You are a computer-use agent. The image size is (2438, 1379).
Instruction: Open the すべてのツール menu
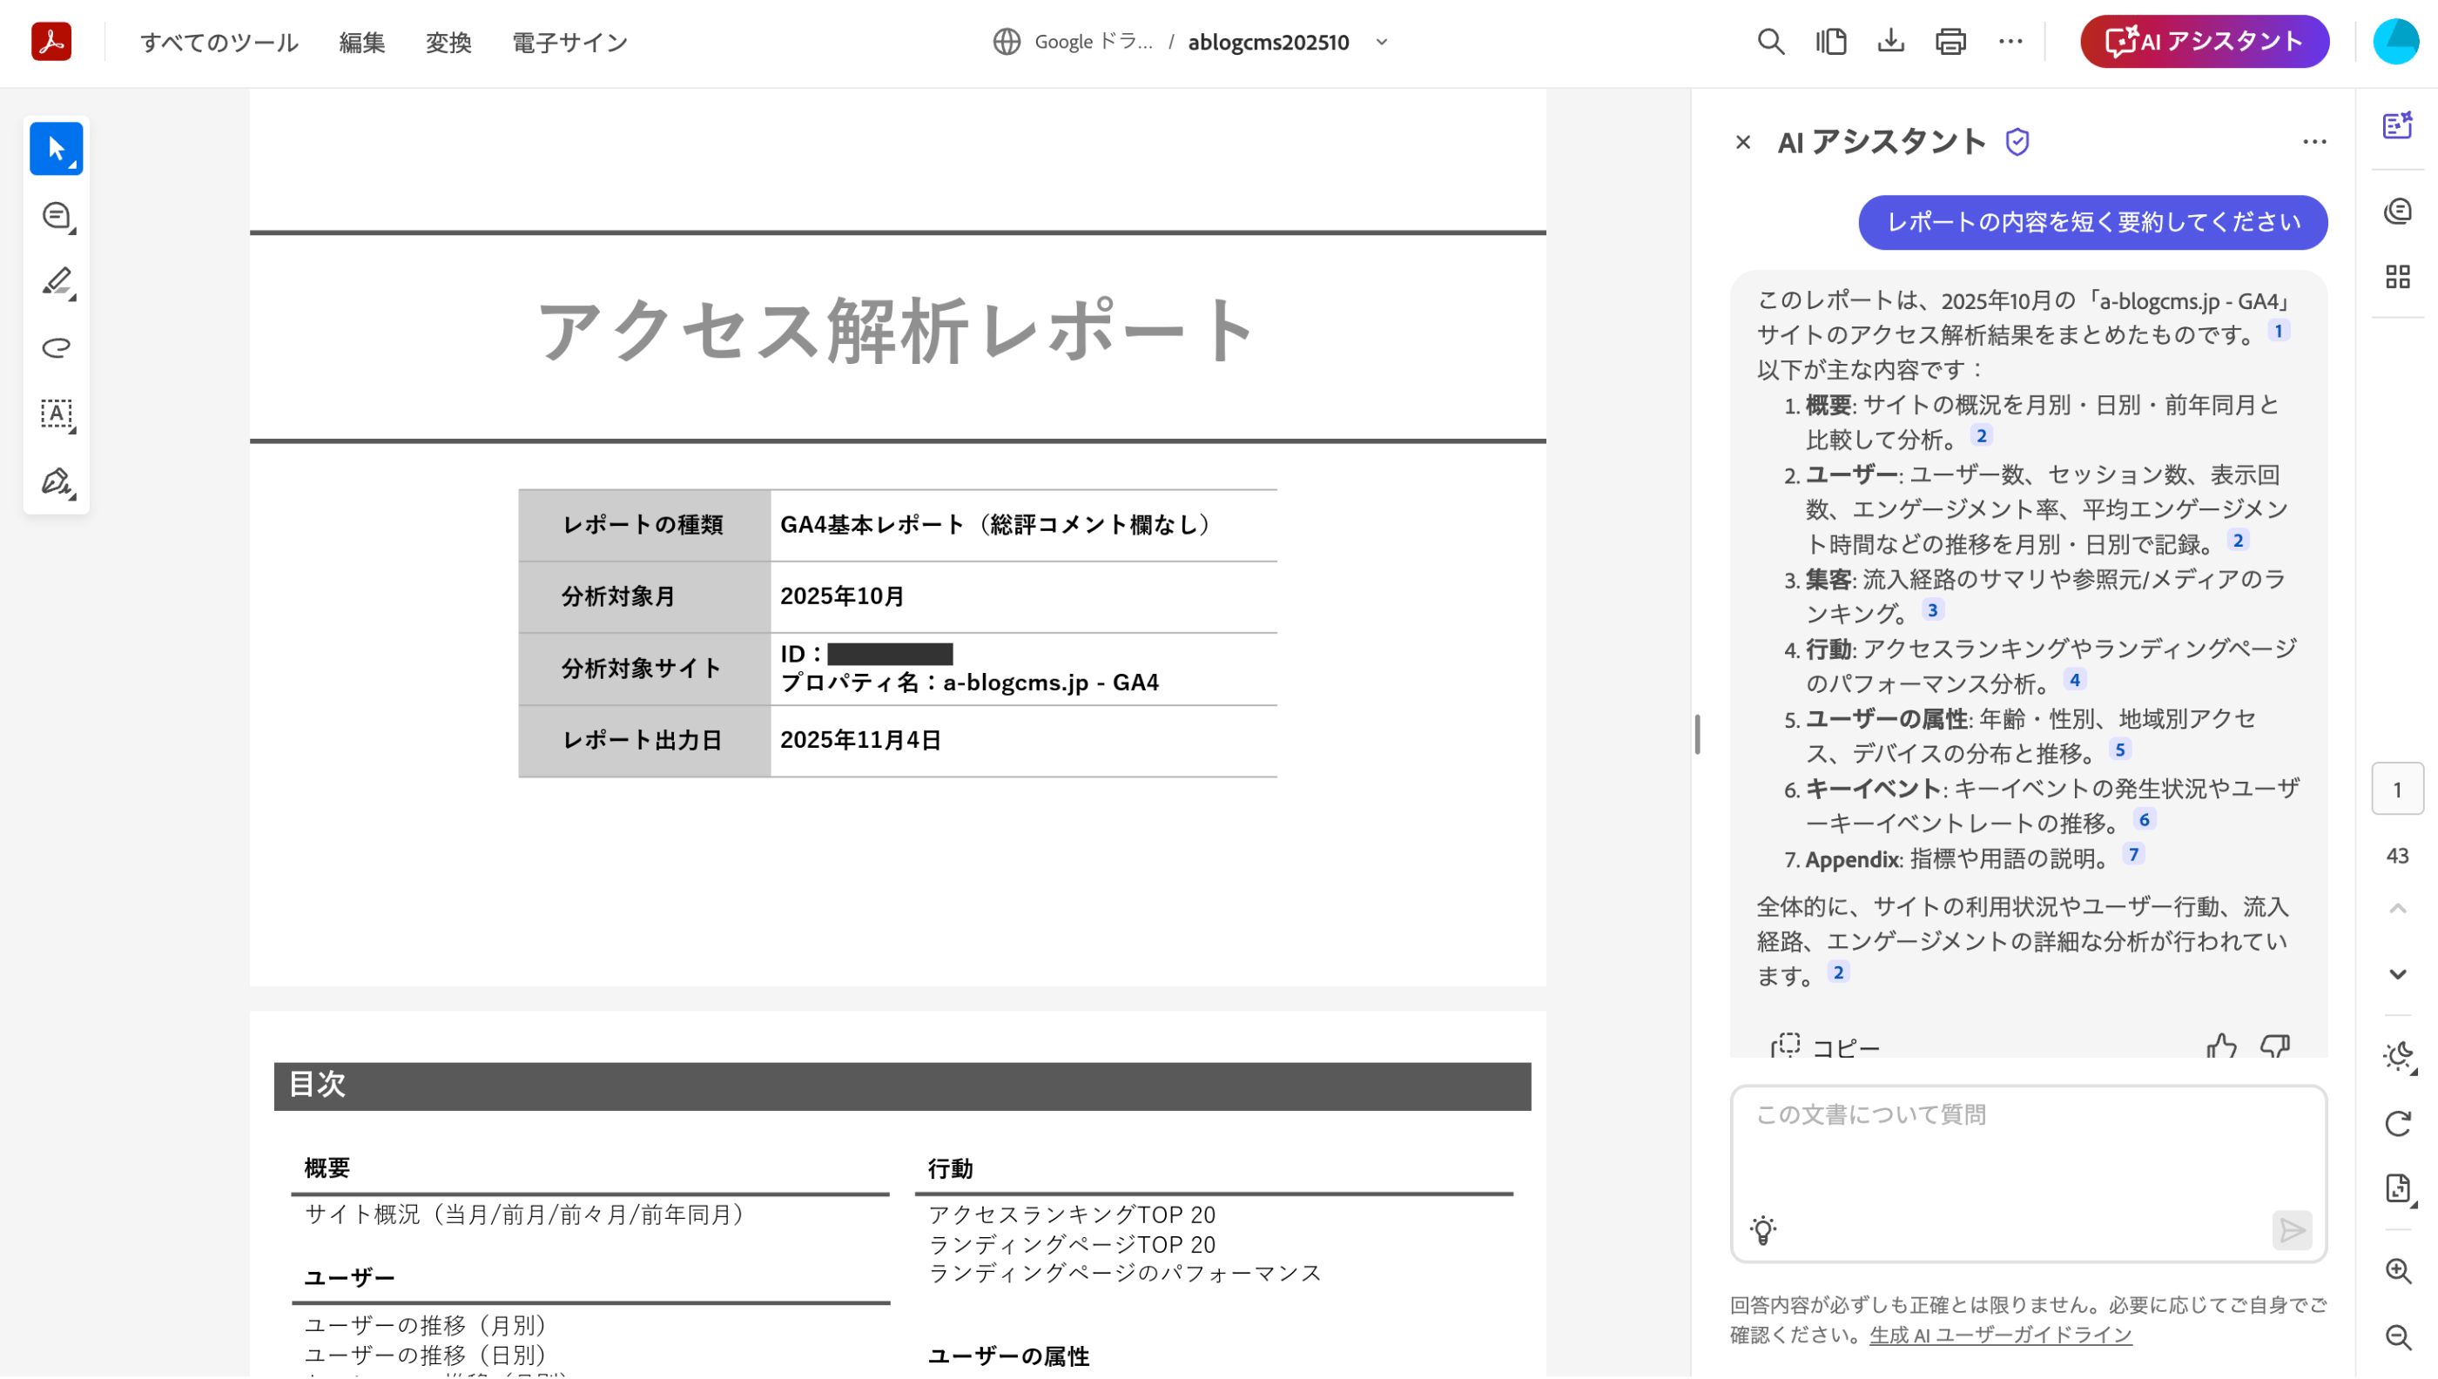click(x=219, y=43)
